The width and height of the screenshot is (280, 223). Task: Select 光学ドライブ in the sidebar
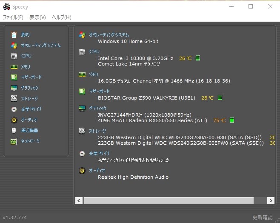coord(31,109)
